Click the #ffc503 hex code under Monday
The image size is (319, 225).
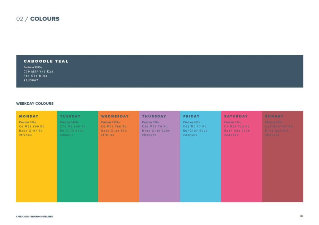26,135
